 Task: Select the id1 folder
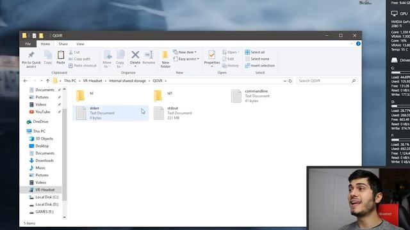[x=188, y=96]
